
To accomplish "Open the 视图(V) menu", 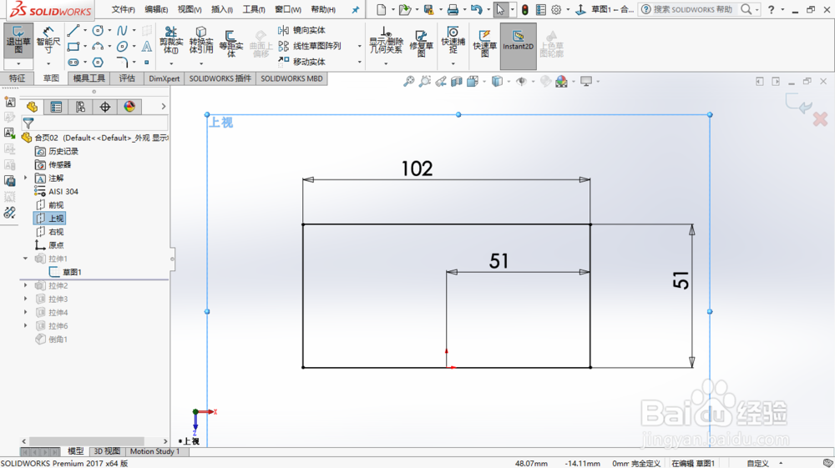I will click(190, 9).
